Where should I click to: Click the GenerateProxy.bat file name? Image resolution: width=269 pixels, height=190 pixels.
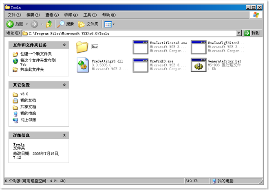(x=225, y=61)
